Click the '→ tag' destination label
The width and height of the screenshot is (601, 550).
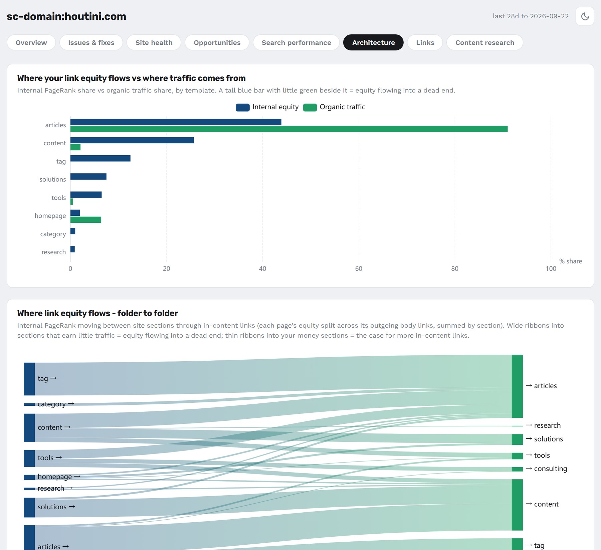tap(535, 545)
